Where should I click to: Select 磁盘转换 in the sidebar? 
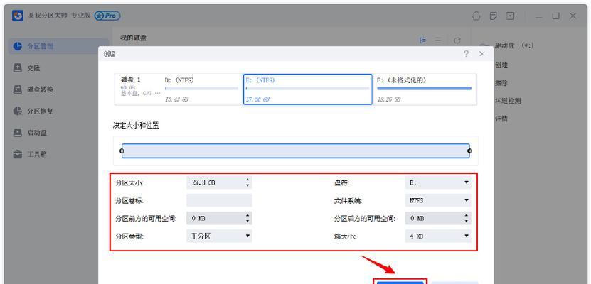(33, 89)
